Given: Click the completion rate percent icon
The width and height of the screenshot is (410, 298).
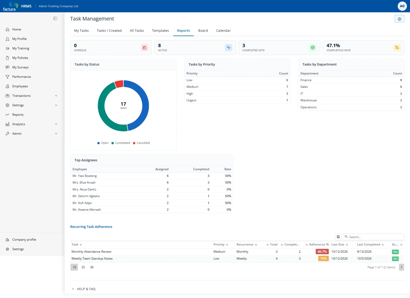Looking at the screenshot, I should pyautogui.click(x=397, y=48).
